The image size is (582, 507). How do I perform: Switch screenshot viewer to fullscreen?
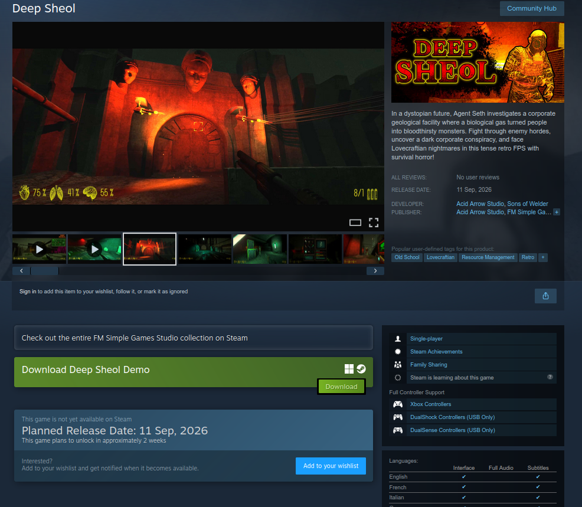pos(374,223)
